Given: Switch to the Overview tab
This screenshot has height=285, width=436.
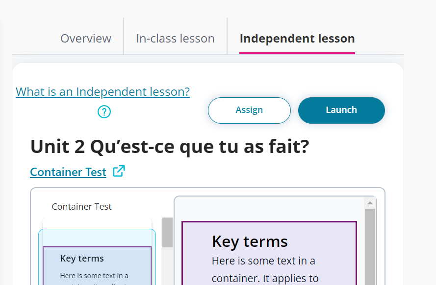Looking at the screenshot, I should pyautogui.click(x=86, y=38).
